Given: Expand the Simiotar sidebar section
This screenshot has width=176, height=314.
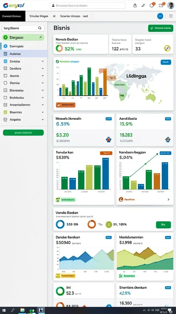Looking at the screenshot, I should pyautogui.click(x=43, y=61).
